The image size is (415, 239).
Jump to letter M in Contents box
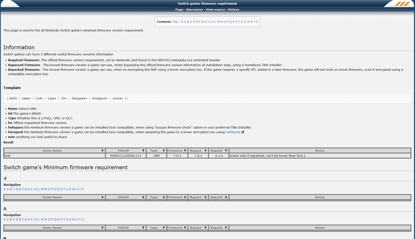(x=219, y=22)
